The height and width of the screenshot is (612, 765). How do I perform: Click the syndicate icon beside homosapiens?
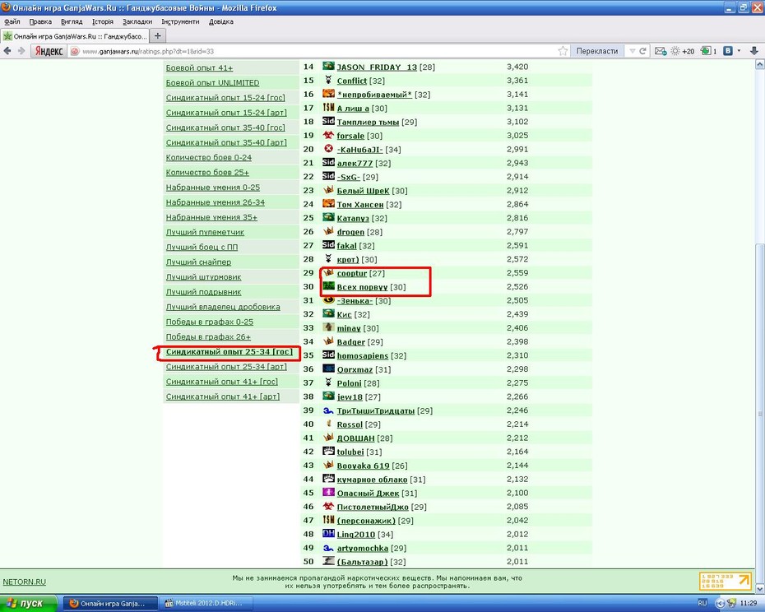click(328, 355)
